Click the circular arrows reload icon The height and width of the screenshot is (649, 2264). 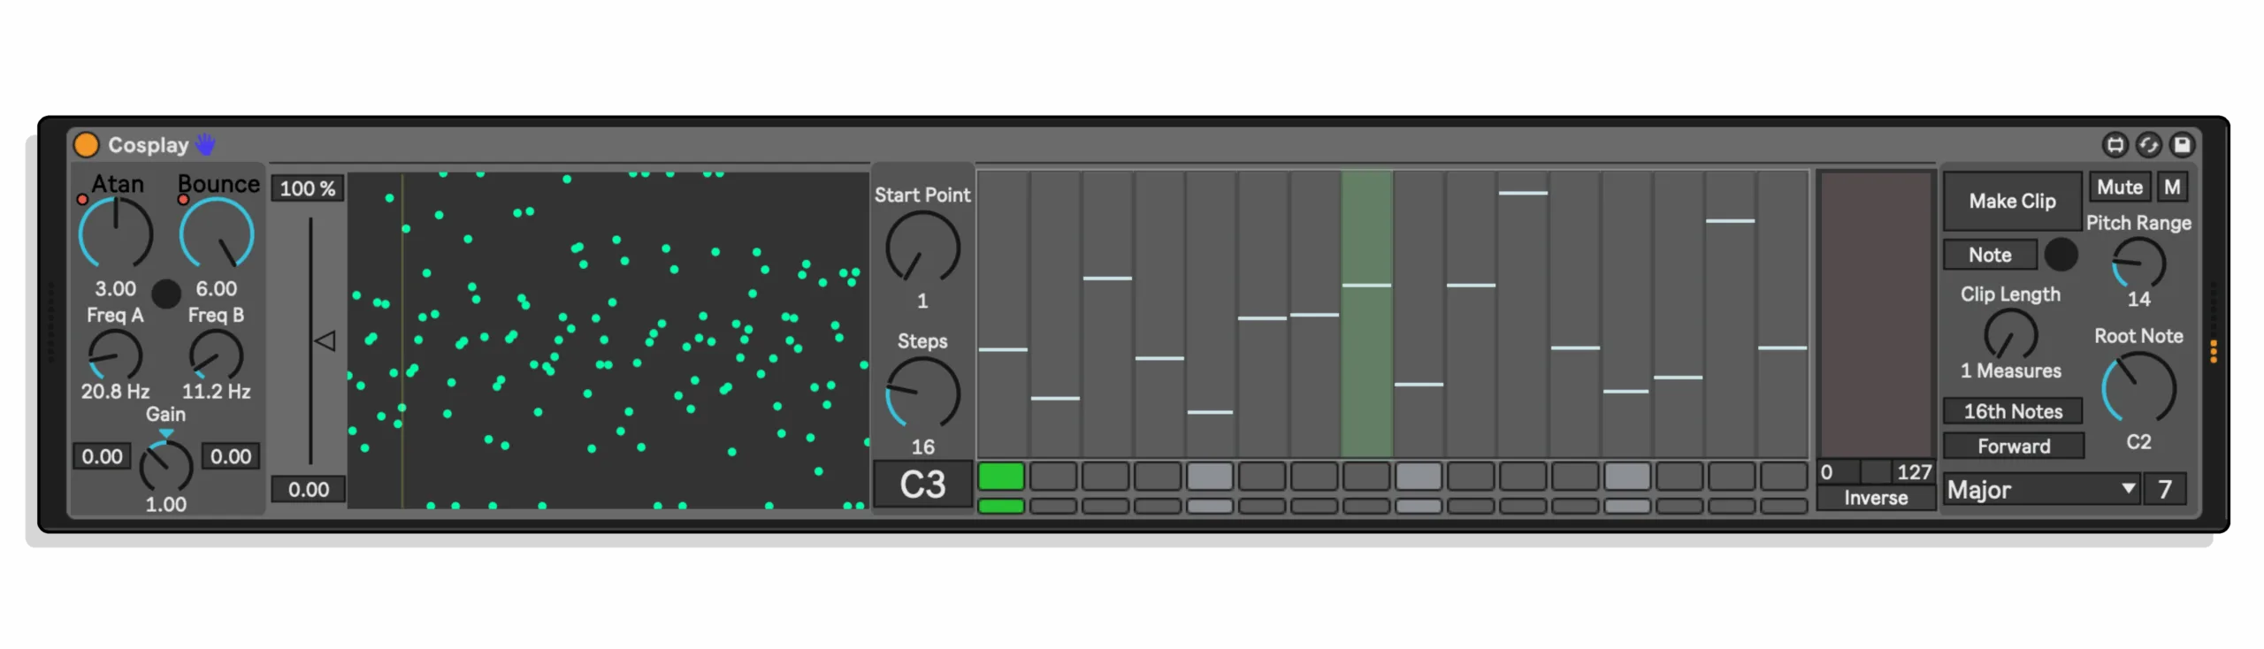tap(2148, 144)
